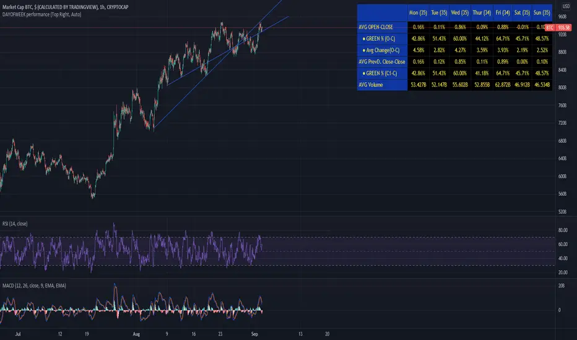Open the RSI (14, close) indicator legend
Screen dimensions: 577x340
[x=15, y=224]
